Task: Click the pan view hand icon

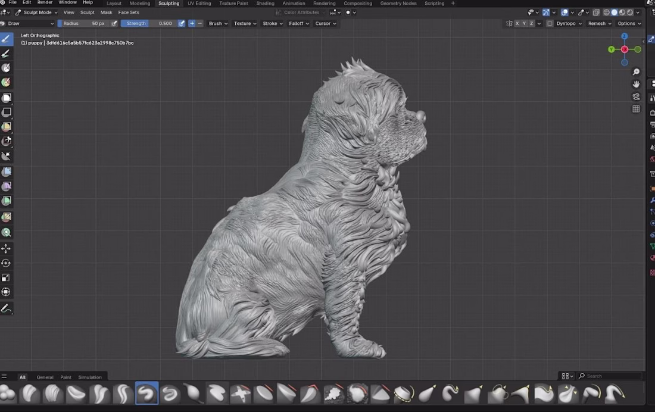Action: (636, 84)
